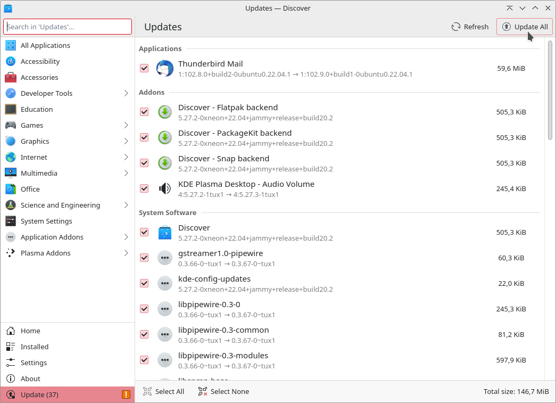The width and height of the screenshot is (556, 403).
Task: Click Select None at the bottom
Action: pos(223,391)
